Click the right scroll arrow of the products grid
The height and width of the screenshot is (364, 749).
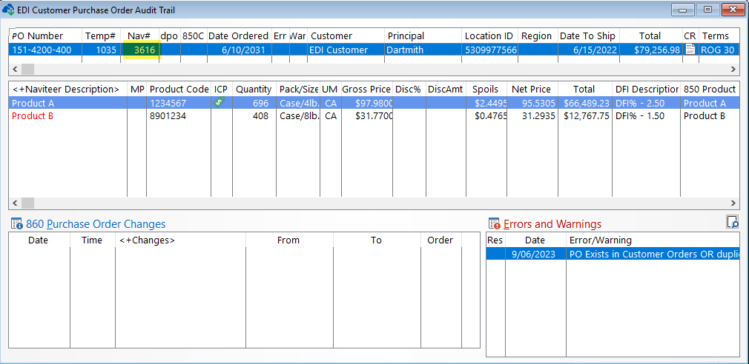tap(733, 203)
